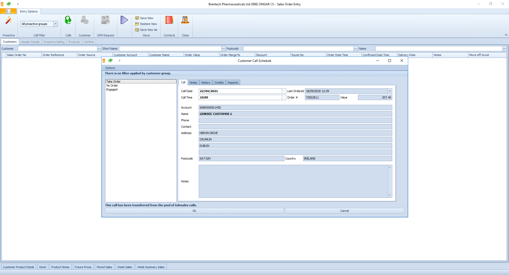
Task: Switch to the Customers tab
Action: 10,42
